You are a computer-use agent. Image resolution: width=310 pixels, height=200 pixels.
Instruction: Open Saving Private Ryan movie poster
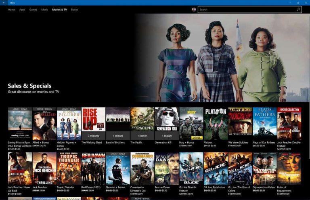coord(20,124)
